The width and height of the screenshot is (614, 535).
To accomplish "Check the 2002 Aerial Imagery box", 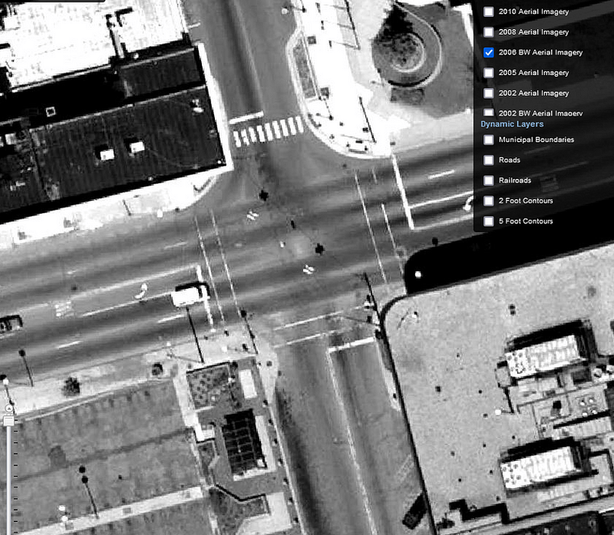I will click(x=489, y=93).
